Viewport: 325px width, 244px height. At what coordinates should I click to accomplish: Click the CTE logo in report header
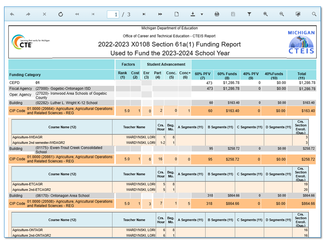tap(30, 42)
